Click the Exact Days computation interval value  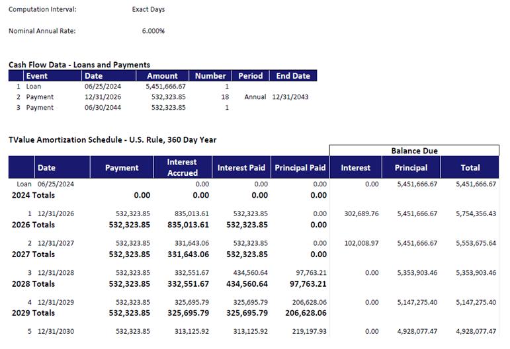[x=148, y=10]
